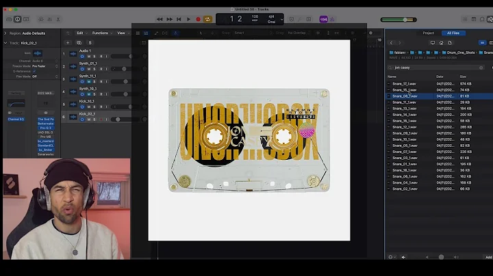Click the Rewind transport button
This screenshot has height=276, width=493.
click(160, 19)
